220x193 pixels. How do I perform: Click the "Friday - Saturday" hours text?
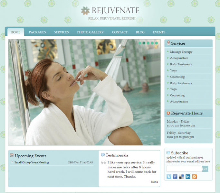(x=179, y=133)
